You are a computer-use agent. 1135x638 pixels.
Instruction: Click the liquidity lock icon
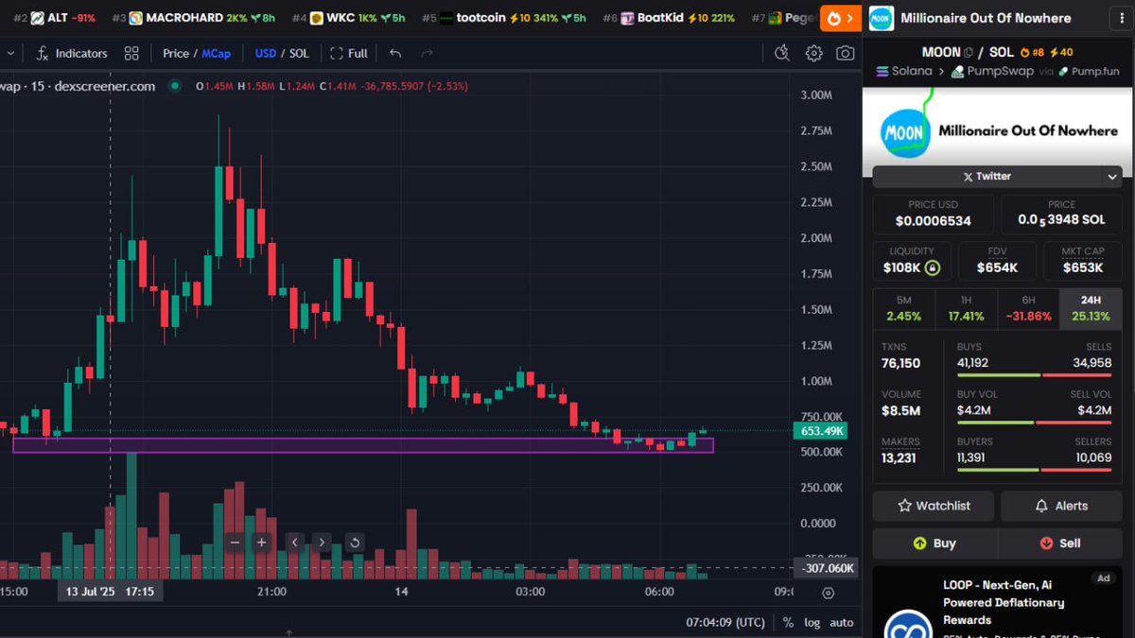pyautogui.click(x=933, y=267)
